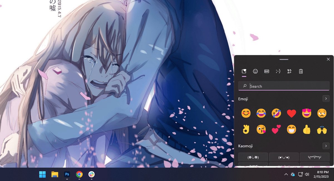
Task: Switch to the Kaomoji tab
Action: (x=278, y=71)
